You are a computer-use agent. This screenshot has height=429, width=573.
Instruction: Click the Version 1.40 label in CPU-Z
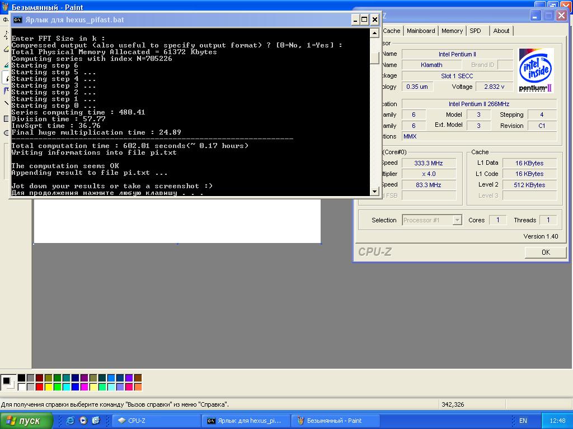pyautogui.click(x=541, y=236)
